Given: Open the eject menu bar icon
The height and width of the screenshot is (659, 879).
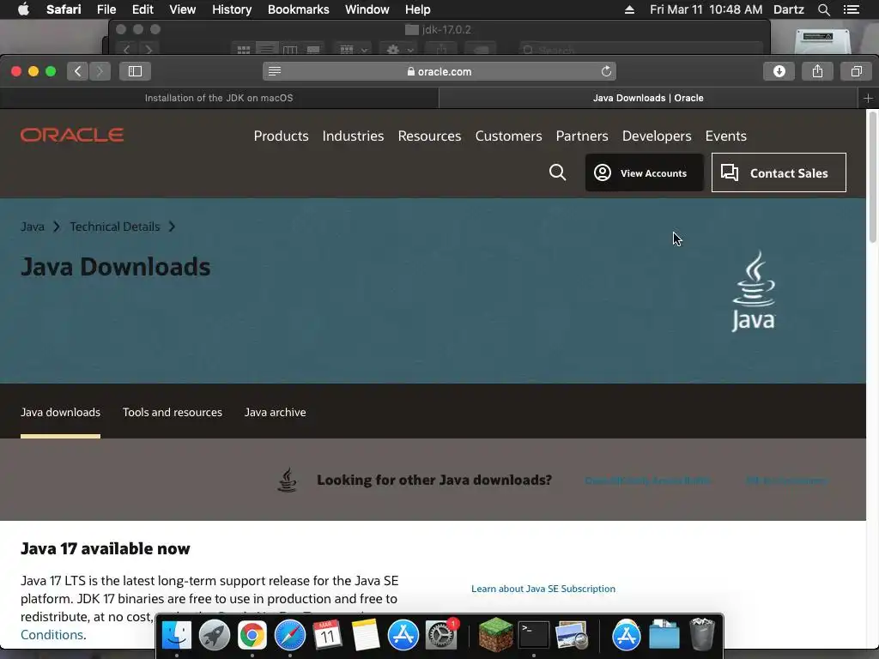Looking at the screenshot, I should point(629,9).
